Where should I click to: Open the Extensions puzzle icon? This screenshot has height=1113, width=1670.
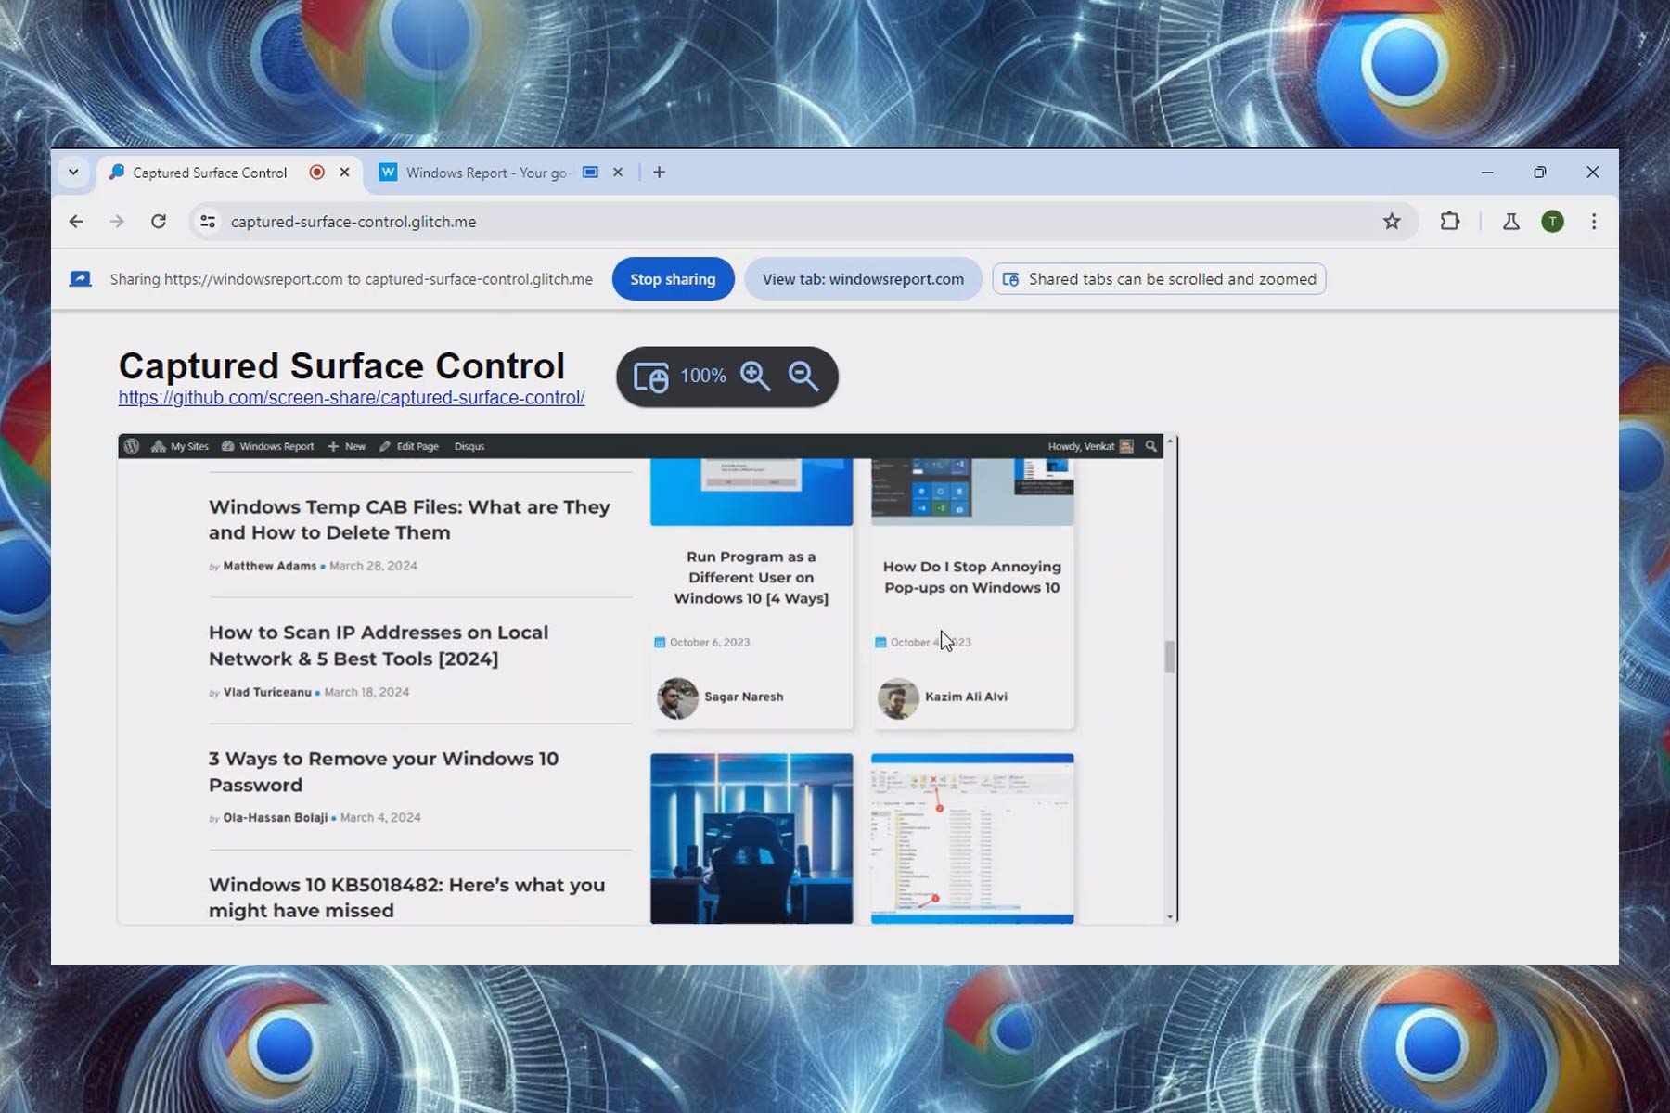(1449, 222)
